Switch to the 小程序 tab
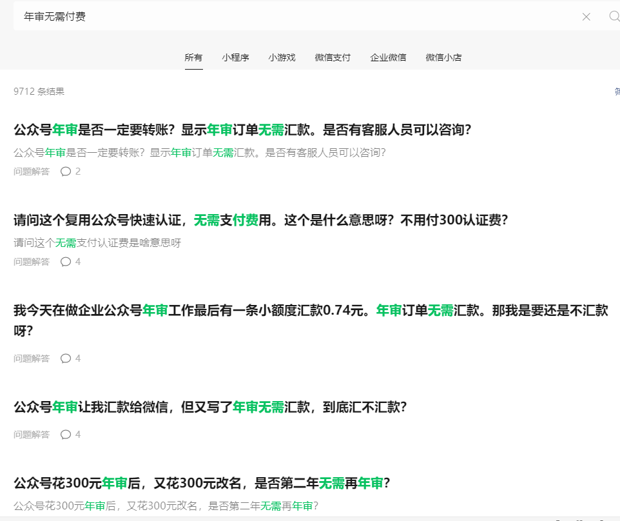Viewport: 620px width, 521px height. click(x=235, y=58)
